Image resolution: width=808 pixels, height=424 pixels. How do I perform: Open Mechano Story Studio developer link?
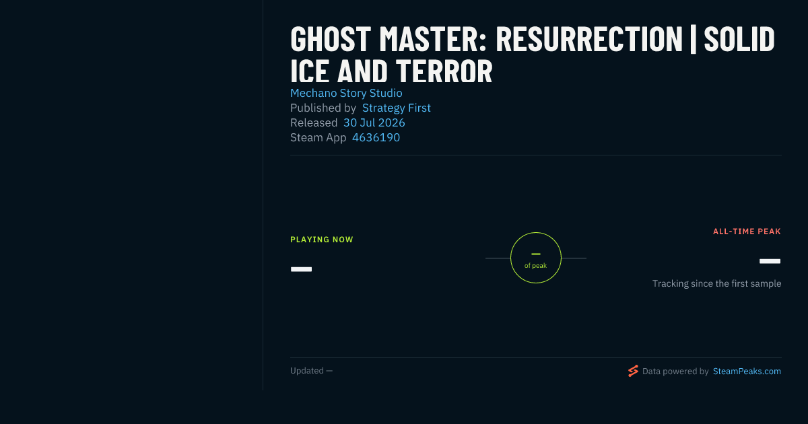(346, 93)
